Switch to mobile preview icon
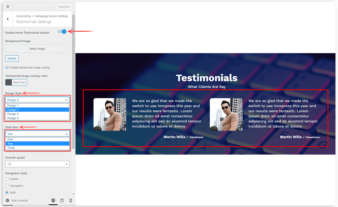338x207 pixels. tap(71, 200)
